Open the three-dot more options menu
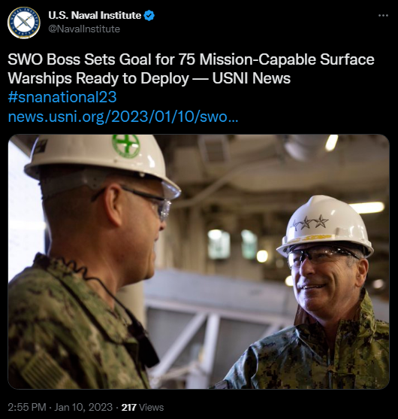 [x=383, y=16]
